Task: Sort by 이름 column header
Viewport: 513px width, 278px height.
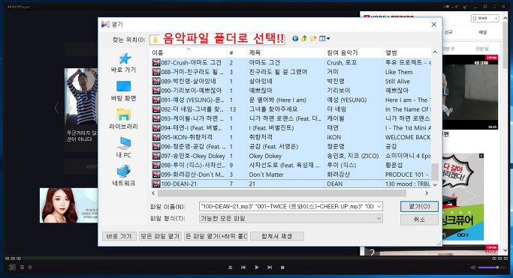Action: coord(189,52)
